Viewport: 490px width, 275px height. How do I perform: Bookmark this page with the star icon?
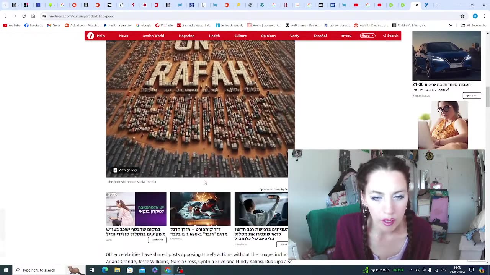coord(462,16)
